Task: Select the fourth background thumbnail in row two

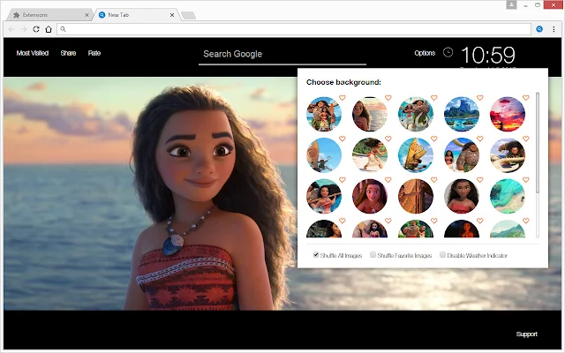Action: [x=462, y=155]
